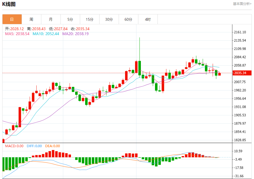Click the 1879.97 price axis label

tap(240, 123)
